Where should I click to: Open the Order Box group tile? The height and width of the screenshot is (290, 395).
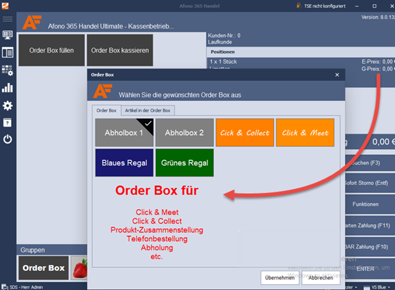(43, 268)
